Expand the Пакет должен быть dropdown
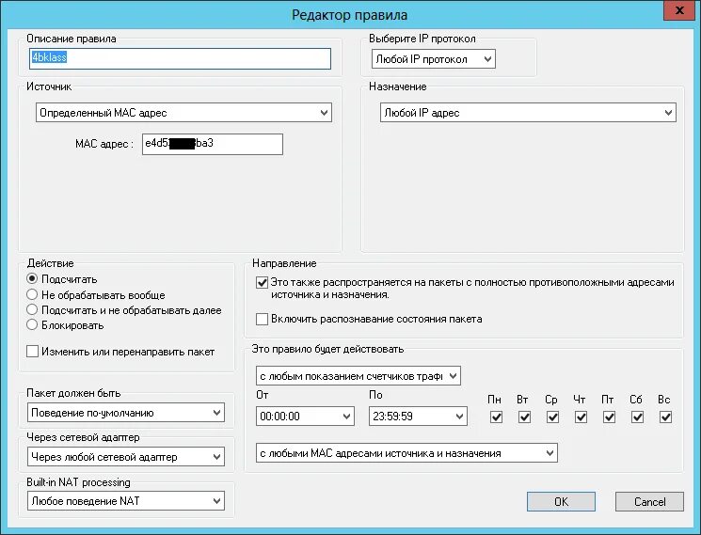The height and width of the screenshot is (535, 701). click(x=126, y=413)
